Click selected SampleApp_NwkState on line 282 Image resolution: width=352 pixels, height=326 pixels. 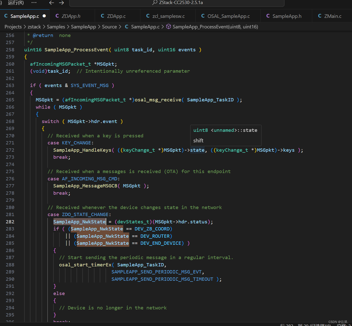79,222
